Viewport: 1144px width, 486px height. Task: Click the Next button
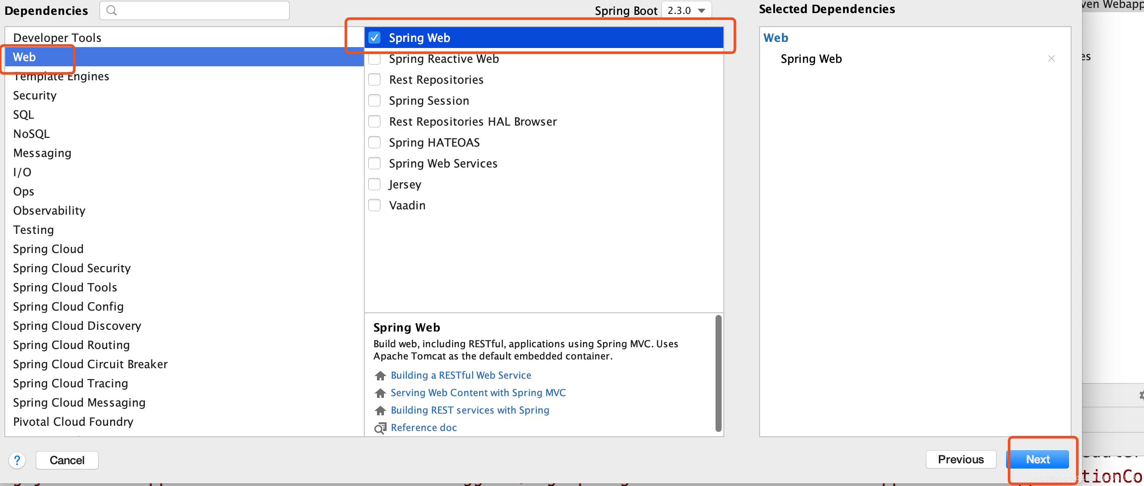(1037, 459)
